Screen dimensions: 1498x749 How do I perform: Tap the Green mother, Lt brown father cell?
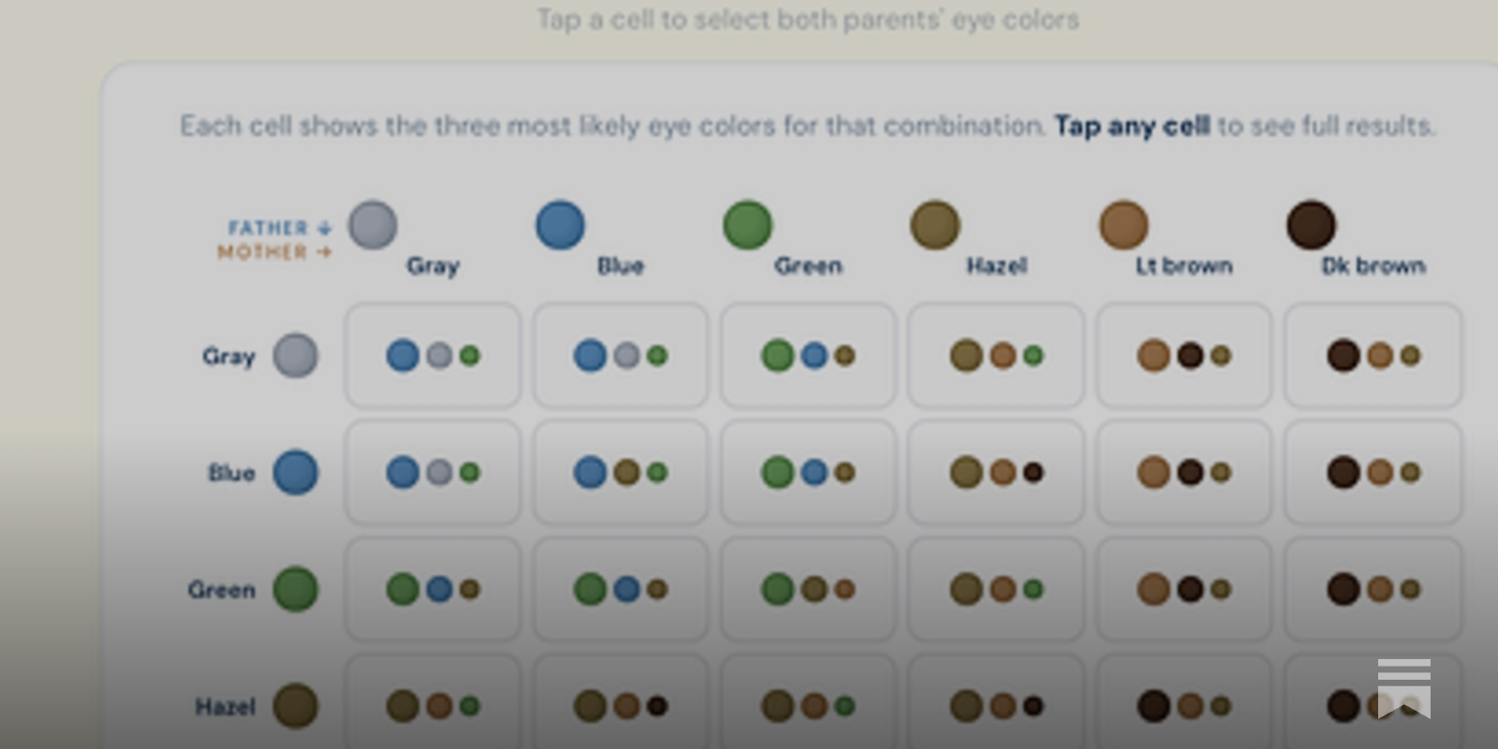click(x=1183, y=590)
